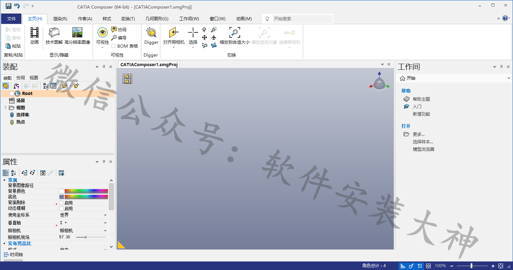Collapse the 发布宽高比 property group
513x270 pixels.
click(x=5, y=243)
